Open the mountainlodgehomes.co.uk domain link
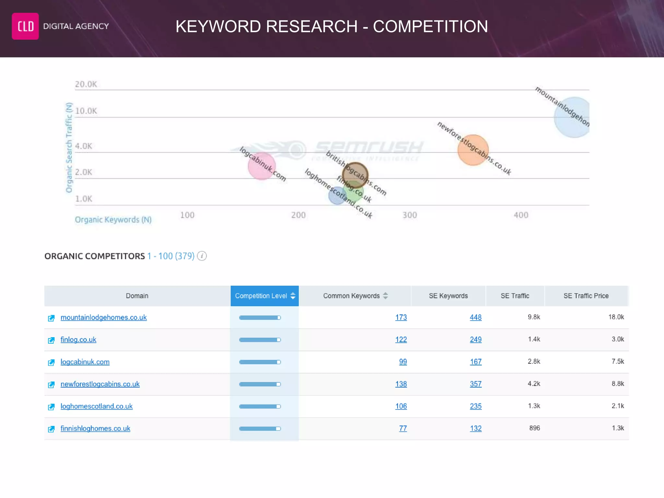The image size is (664, 498). pyautogui.click(x=104, y=317)
